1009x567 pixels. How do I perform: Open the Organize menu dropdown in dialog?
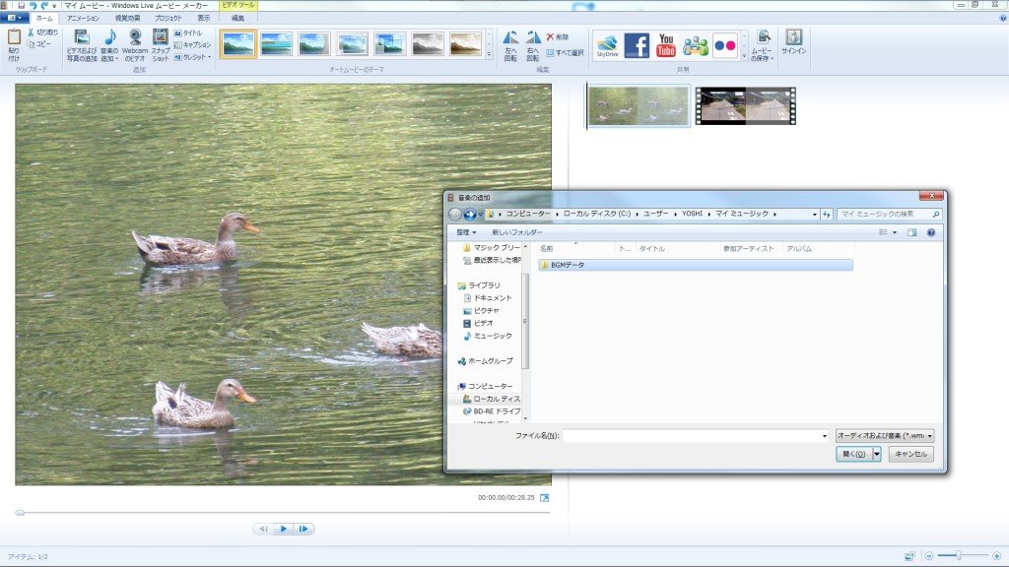[466, 232]
